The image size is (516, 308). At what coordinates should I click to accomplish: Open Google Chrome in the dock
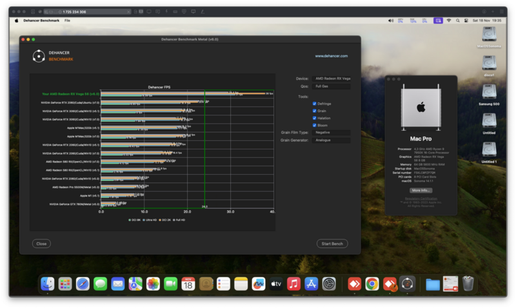pos(372,284)
